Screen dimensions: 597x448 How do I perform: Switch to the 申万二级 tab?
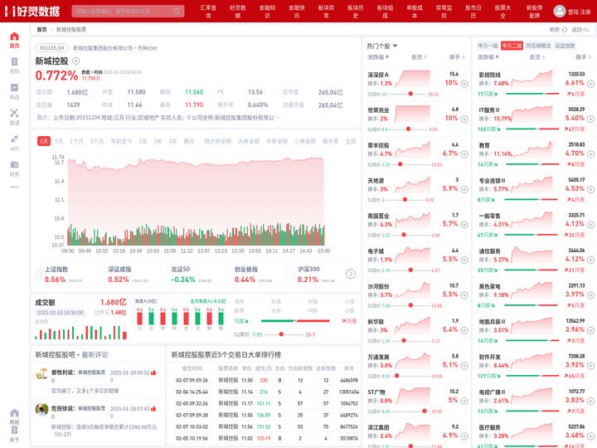point(512,46)
